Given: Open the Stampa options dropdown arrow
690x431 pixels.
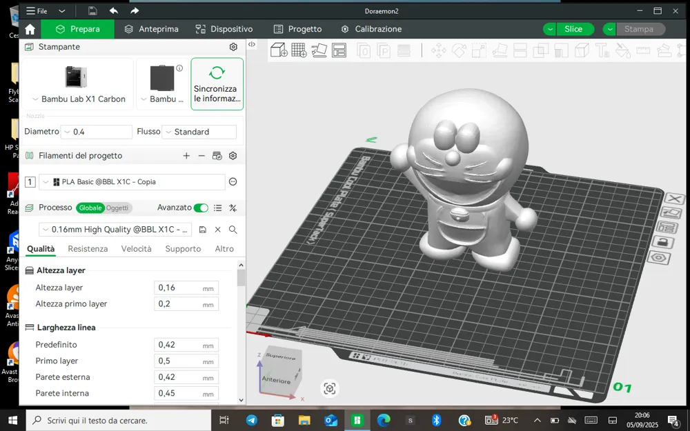Looking at the screenshot, I should [609, 29].
